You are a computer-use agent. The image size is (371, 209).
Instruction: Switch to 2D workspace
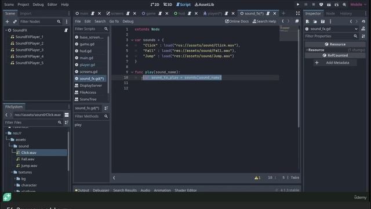tap(155, 5)
